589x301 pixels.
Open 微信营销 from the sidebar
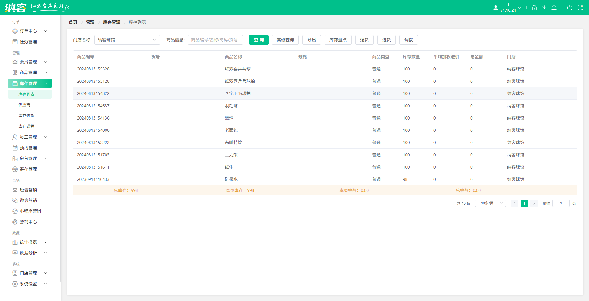[28, 200]
